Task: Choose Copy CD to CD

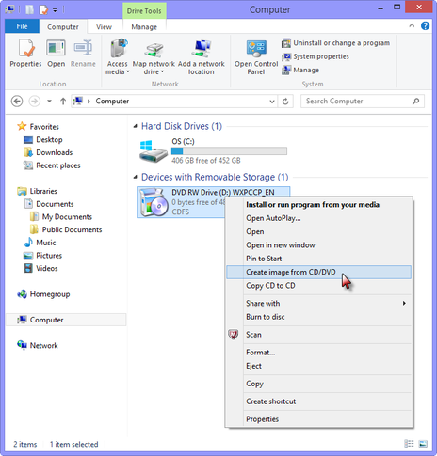Action: (x=318, y=286)
